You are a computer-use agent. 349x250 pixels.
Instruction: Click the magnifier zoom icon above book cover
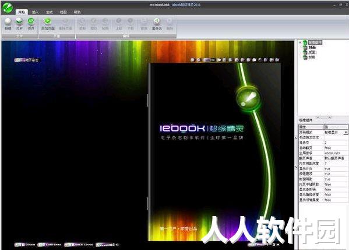[x=199, y=60]
